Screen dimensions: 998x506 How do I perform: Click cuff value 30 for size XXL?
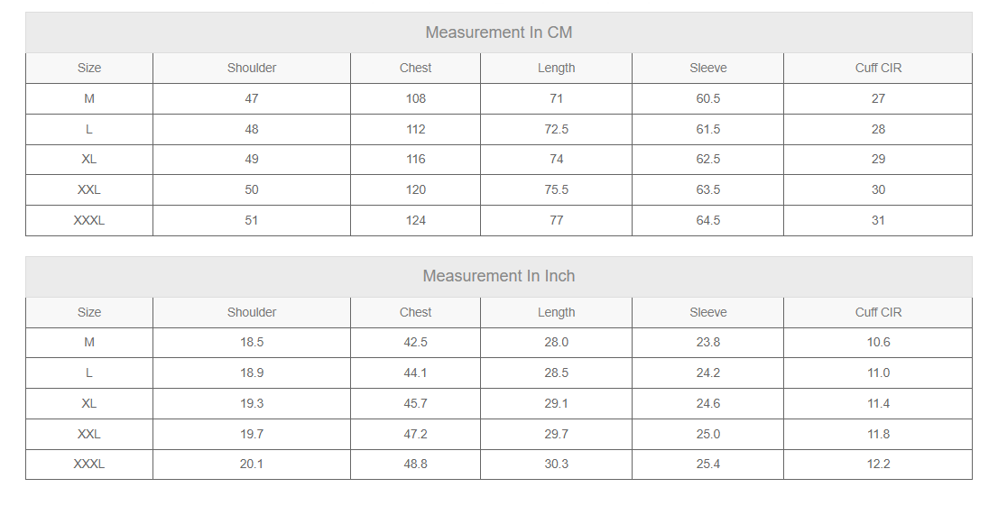pos(878,189)
